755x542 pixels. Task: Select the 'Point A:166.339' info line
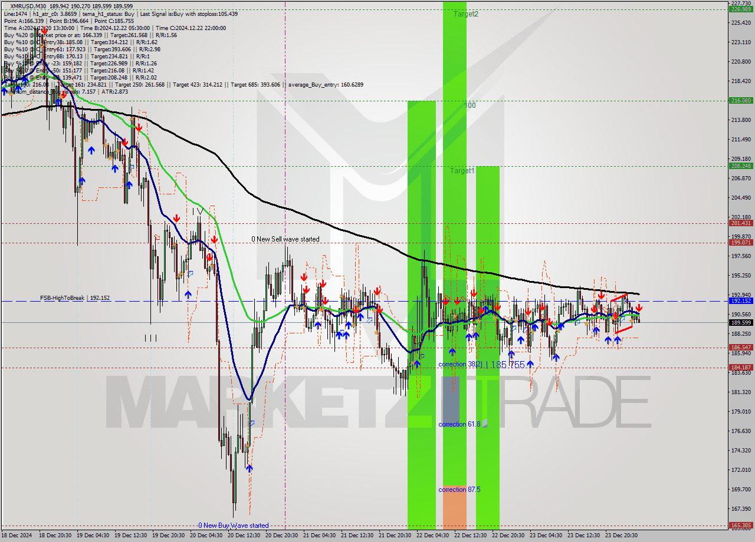tap(24, 21)
